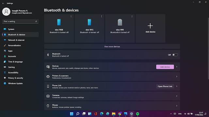
Task: Click the plus icon on Add device card
Action: coord(150,26)
